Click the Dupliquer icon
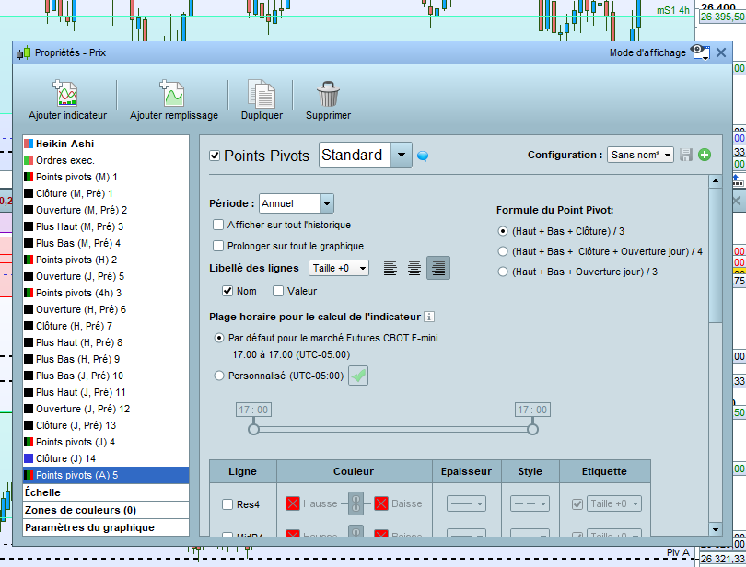 pyautogui.click(x=262, y=94)
